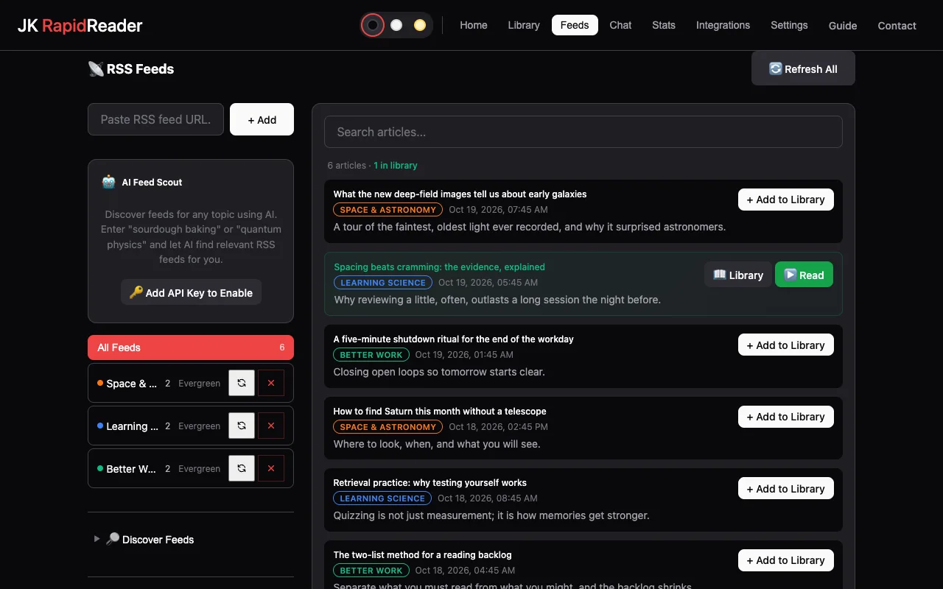Image resolution: width=943 pixels, height=589 pixels.
Task: Click the RSS Feeds satellite icon
Action: pos(96,69)
